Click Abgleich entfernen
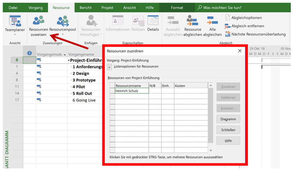Screen dimensions: 293x171 (x=244, y=26)
